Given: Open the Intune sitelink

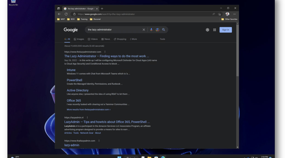Looking at the screenshot, I should coord(71,70).
